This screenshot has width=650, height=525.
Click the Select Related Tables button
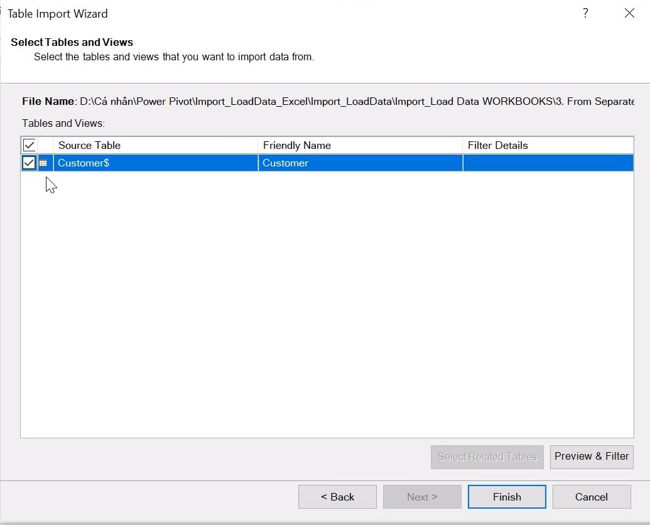coord(487,457)
